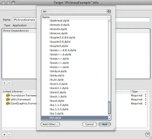Click the Linked Libraries column header
The width and height of the screenshot is (152, 139).
point(19,92)
